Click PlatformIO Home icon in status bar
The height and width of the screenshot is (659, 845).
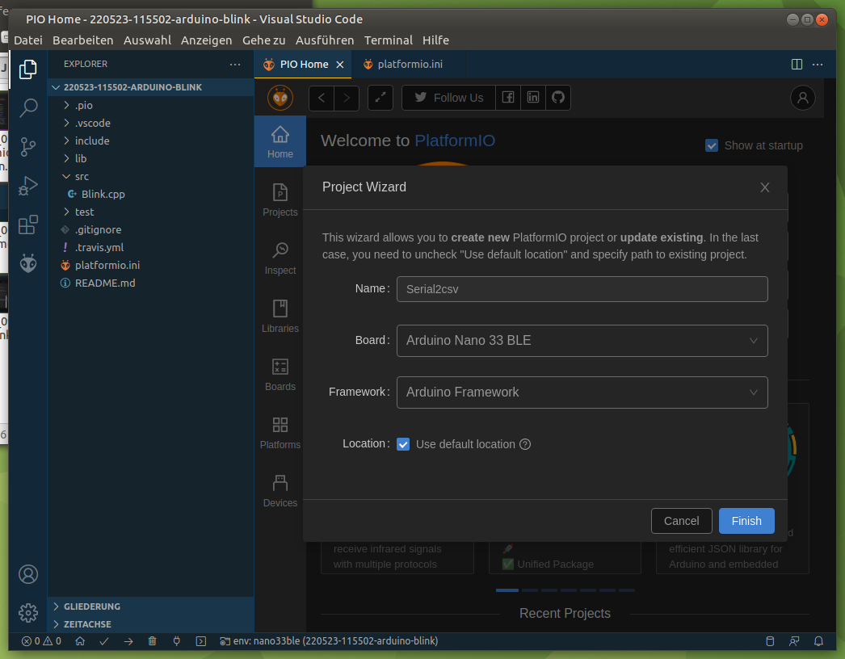coord(80,641)
